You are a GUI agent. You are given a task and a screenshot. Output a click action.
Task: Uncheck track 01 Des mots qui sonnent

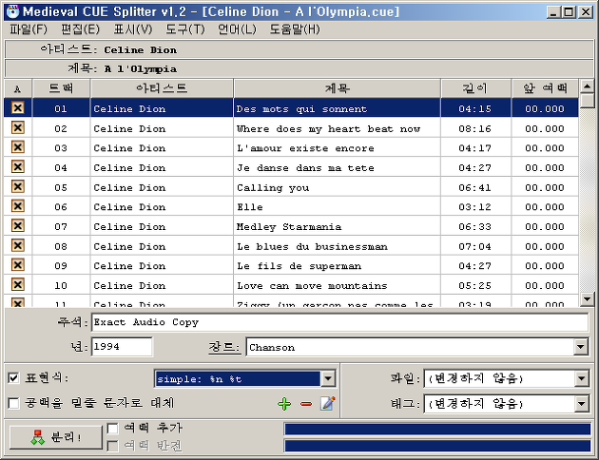[17, 107]
